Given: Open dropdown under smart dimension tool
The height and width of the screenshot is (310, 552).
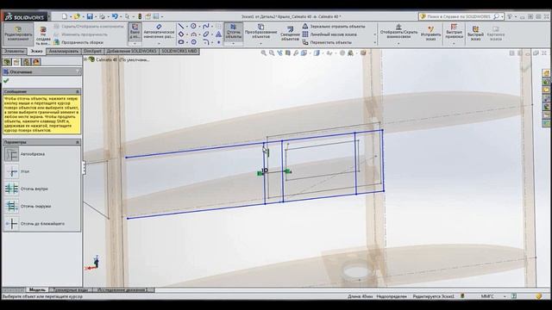Looking at the screenshot, I should (159, 44).
